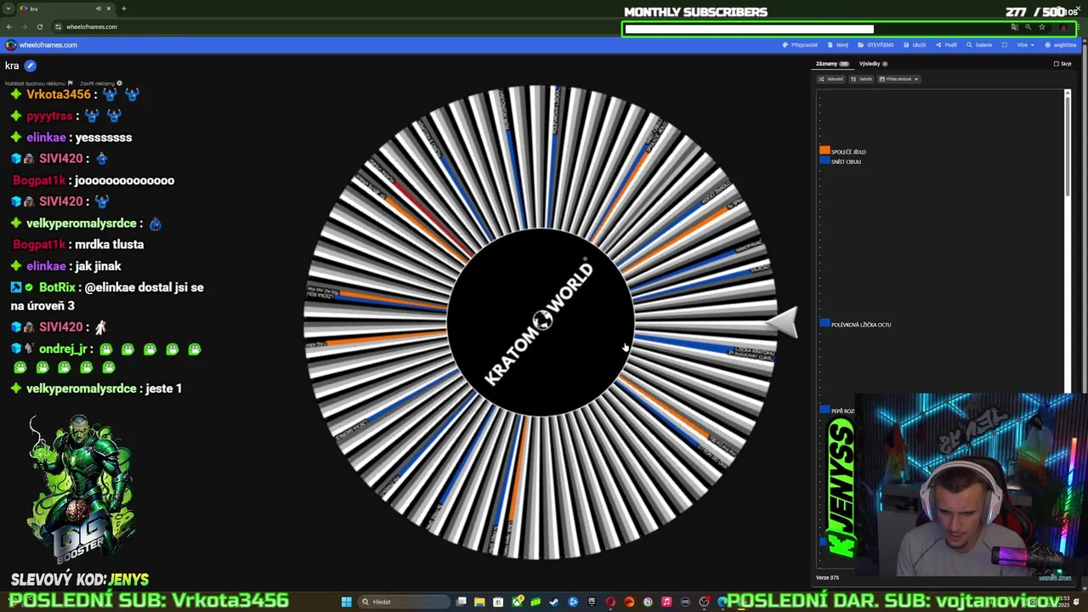
Task: Bookmark this page with star icon
Action: (1042, 27)
